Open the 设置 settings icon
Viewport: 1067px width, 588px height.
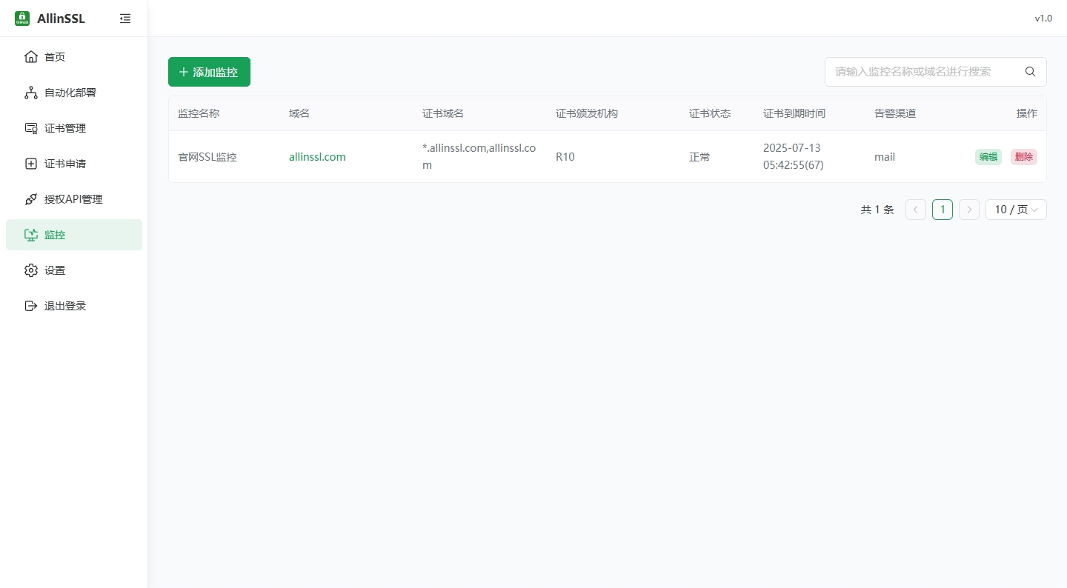tap(31, 270)
